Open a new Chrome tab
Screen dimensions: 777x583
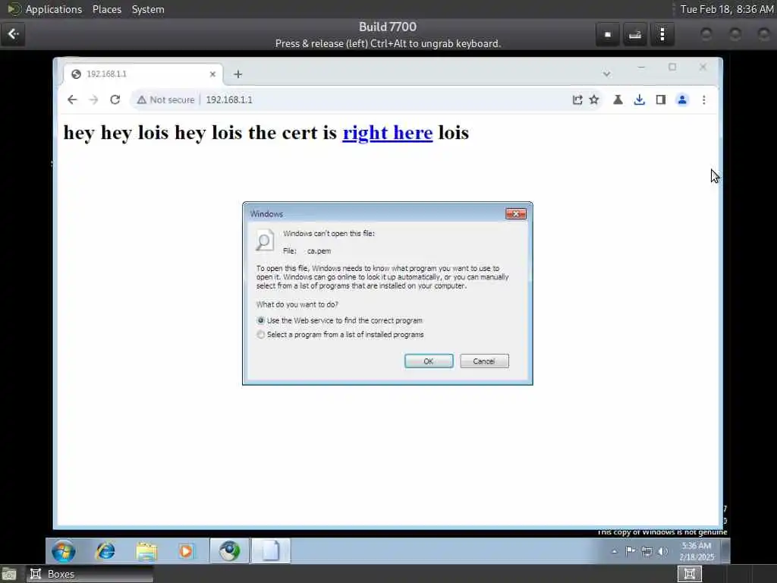pyautogui.click(x=238, y=74)
